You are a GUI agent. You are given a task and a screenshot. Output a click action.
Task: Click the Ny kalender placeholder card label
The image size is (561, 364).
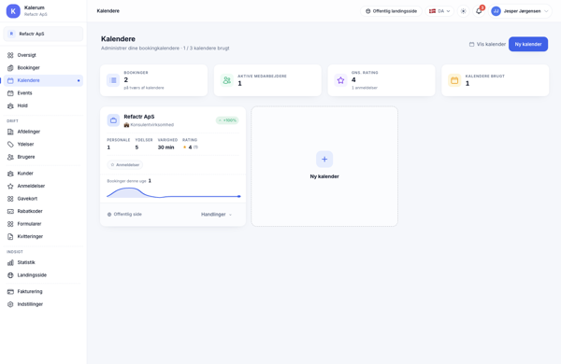tap(324, 176)
